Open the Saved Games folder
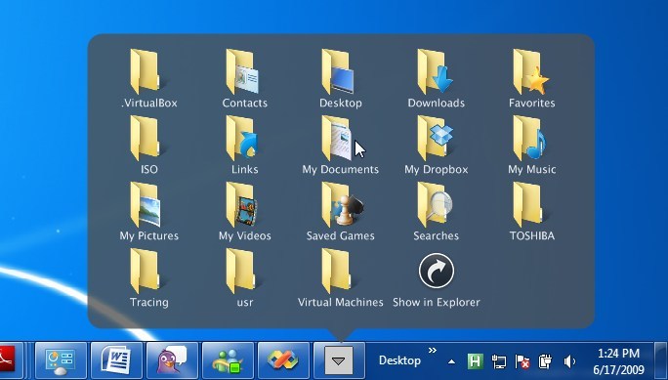This screenshot has width=668, height=380. [341, 210]
